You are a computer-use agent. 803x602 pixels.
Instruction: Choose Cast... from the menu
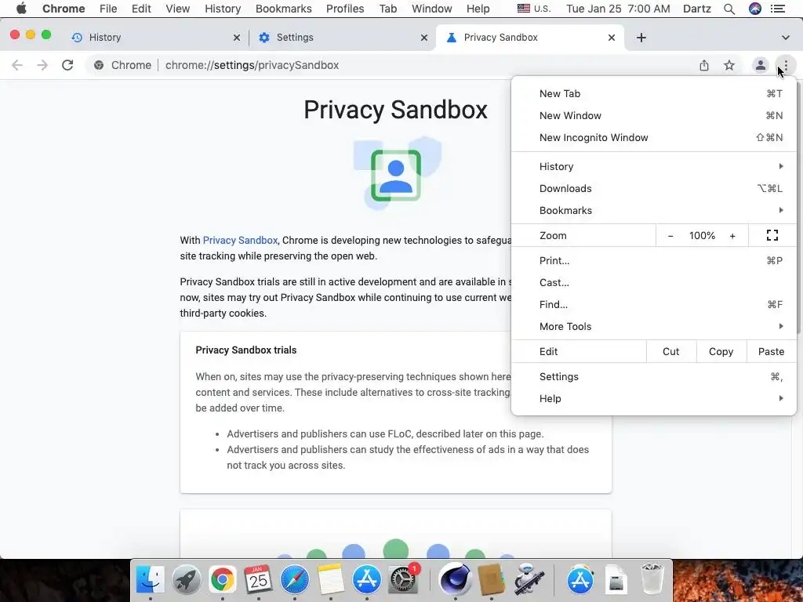tap(654, 282)
